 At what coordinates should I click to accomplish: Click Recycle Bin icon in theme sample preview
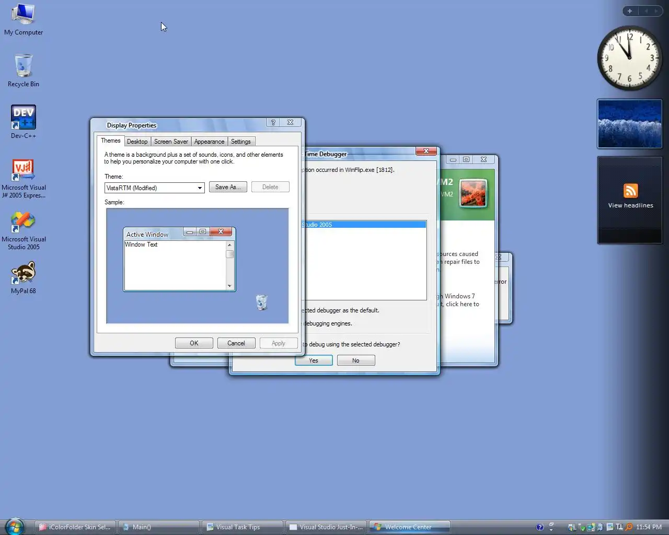[261, 302]
